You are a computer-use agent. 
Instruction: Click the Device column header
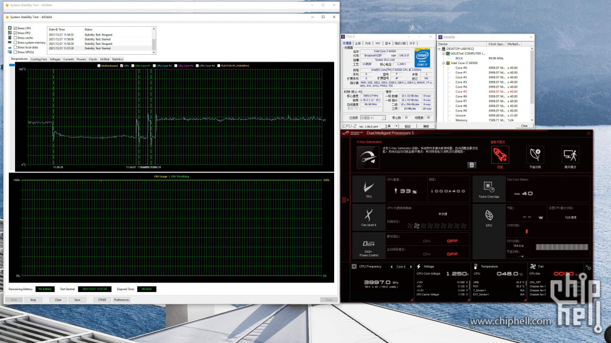click(462, 44)
